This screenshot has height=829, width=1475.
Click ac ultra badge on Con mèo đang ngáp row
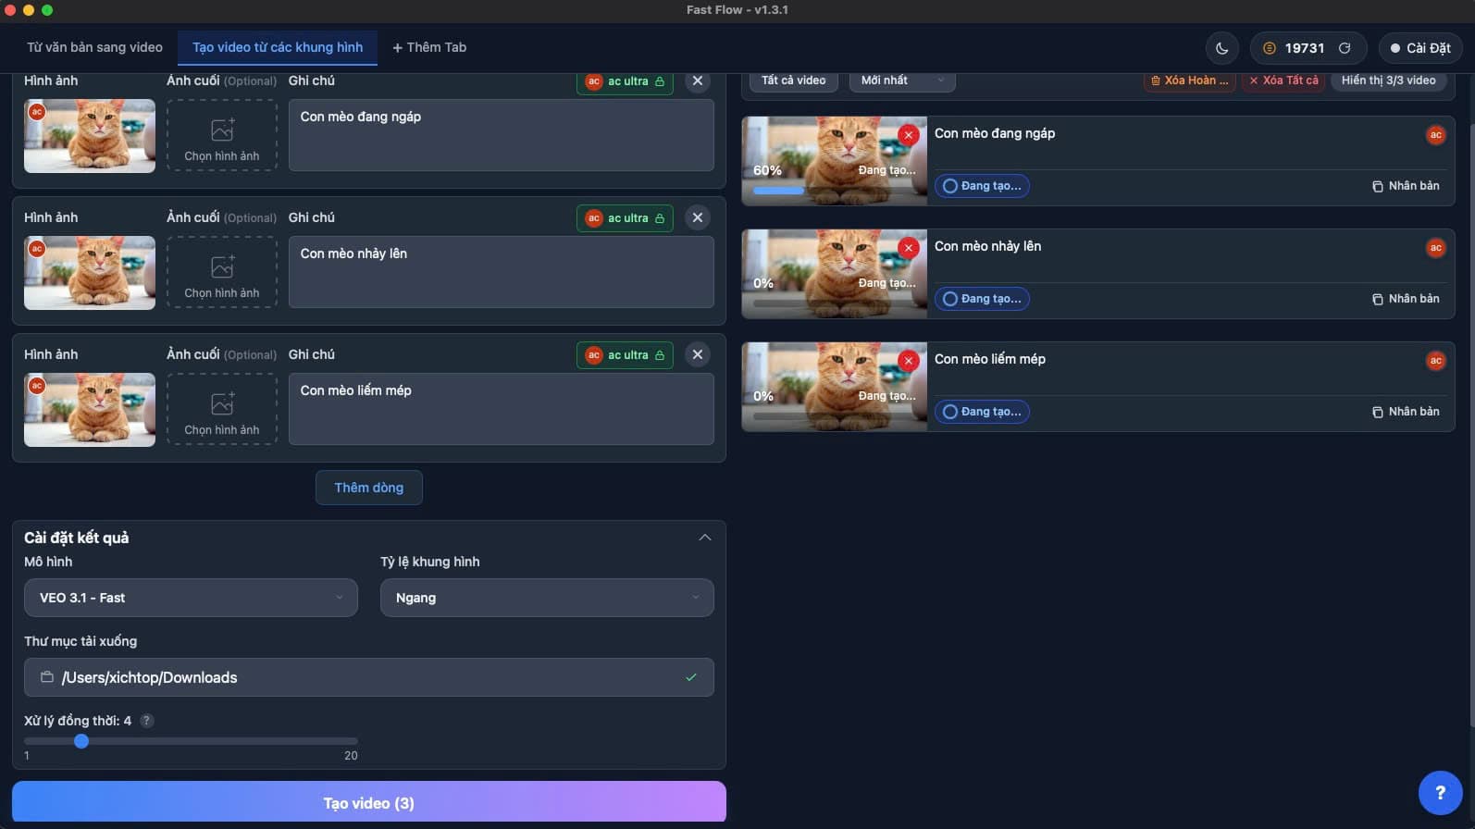pos(625,81)
